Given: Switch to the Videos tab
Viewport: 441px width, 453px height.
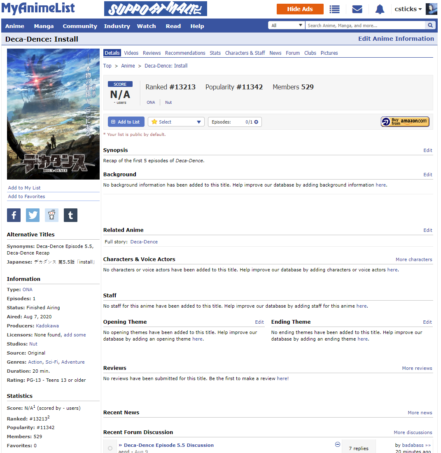Looking at the screenshot, I should coord(131,53).
